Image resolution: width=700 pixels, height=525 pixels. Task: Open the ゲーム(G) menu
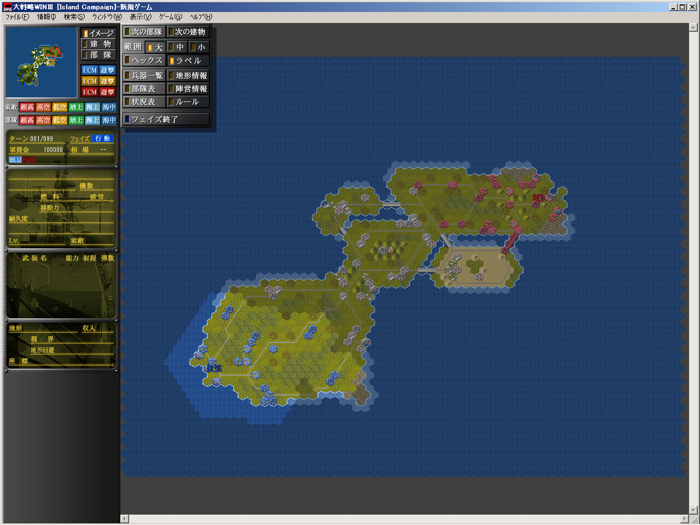coord(170,17)
